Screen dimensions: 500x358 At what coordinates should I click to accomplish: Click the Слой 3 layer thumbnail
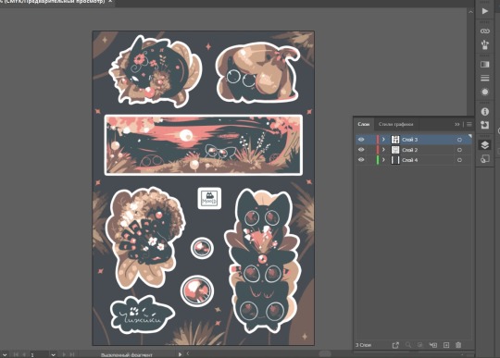(x=395, y=140)
